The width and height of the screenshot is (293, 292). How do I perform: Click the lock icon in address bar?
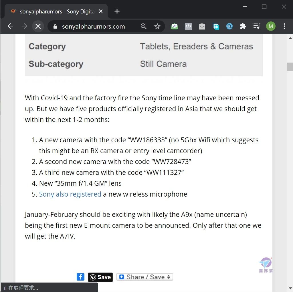(x=55, y=27)
